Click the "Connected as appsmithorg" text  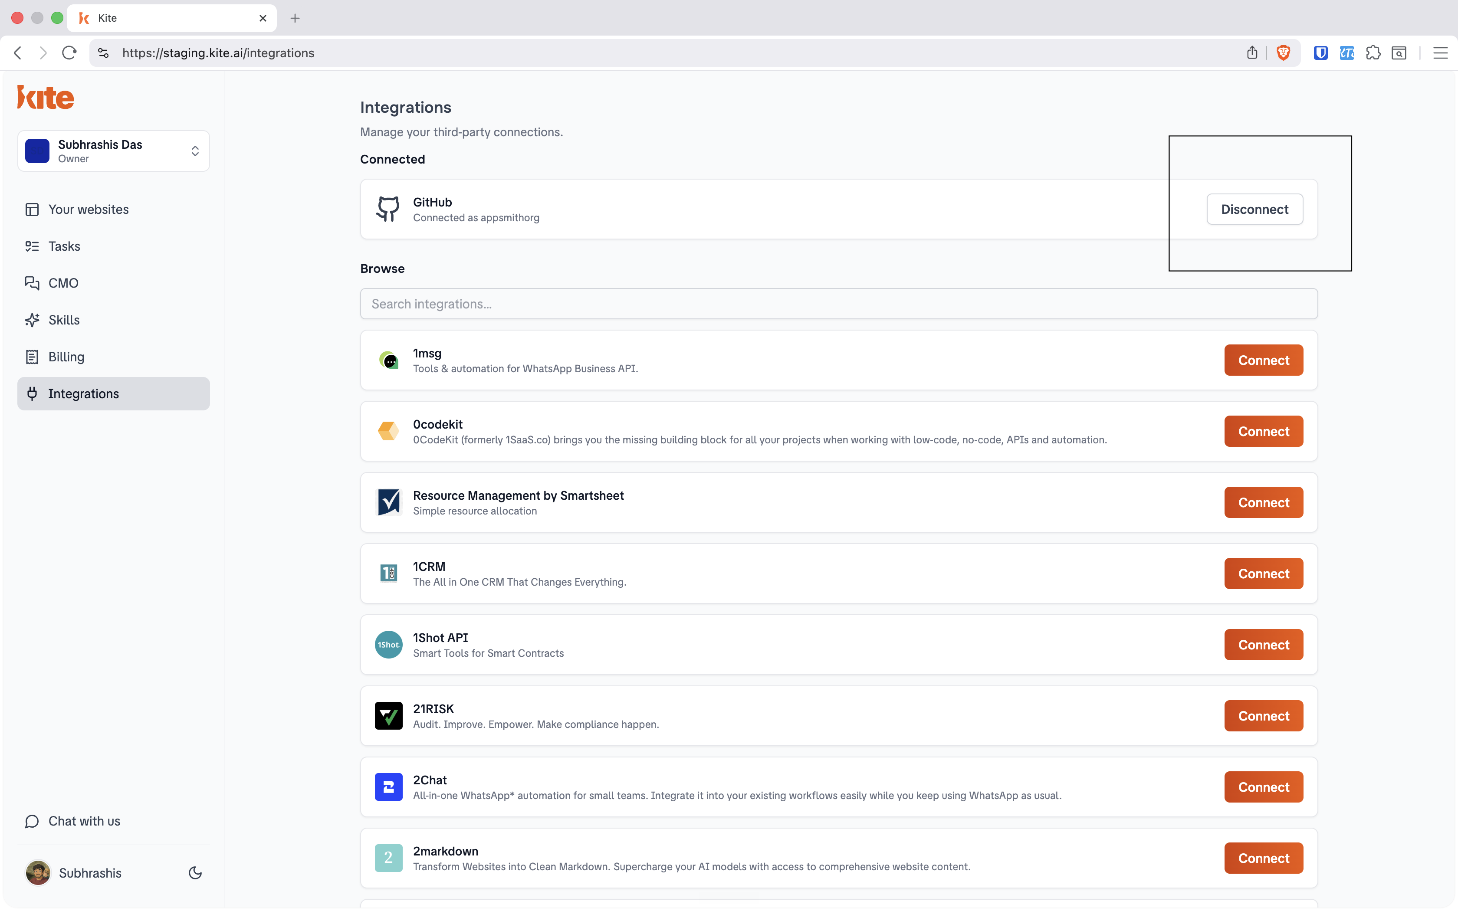click(476, 217)
